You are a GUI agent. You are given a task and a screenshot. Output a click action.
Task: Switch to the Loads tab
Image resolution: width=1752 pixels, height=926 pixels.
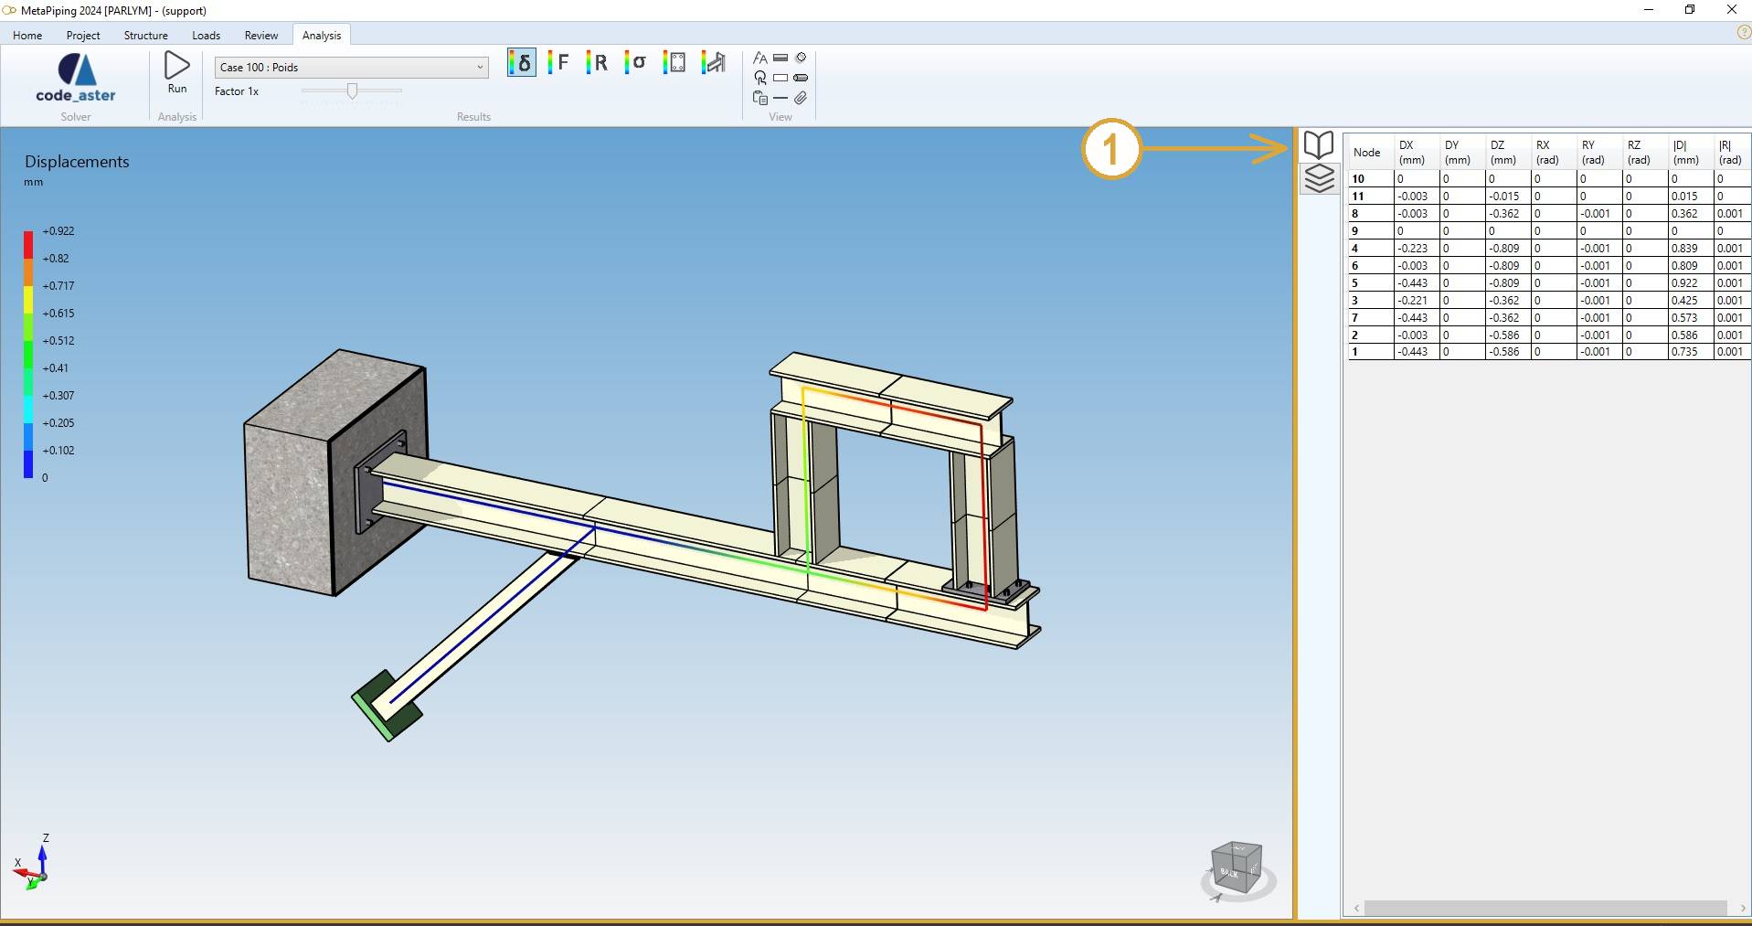point(207,35)
